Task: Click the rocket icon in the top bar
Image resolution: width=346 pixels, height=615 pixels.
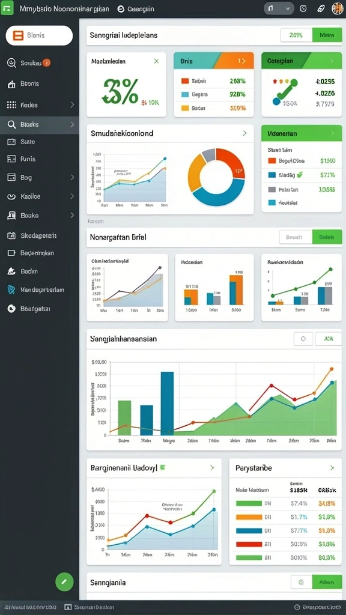Action: tap(321, 8)
